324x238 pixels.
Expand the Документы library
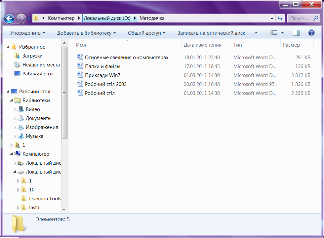pos(15,118)
